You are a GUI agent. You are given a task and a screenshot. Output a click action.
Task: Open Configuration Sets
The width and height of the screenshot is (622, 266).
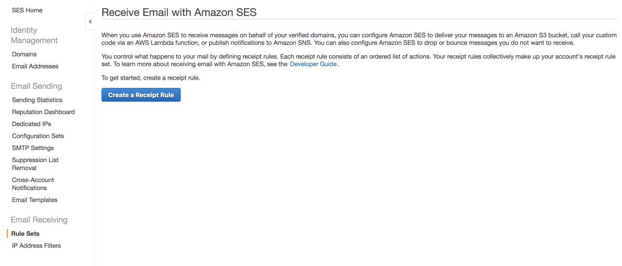click(x=38, y=136)
